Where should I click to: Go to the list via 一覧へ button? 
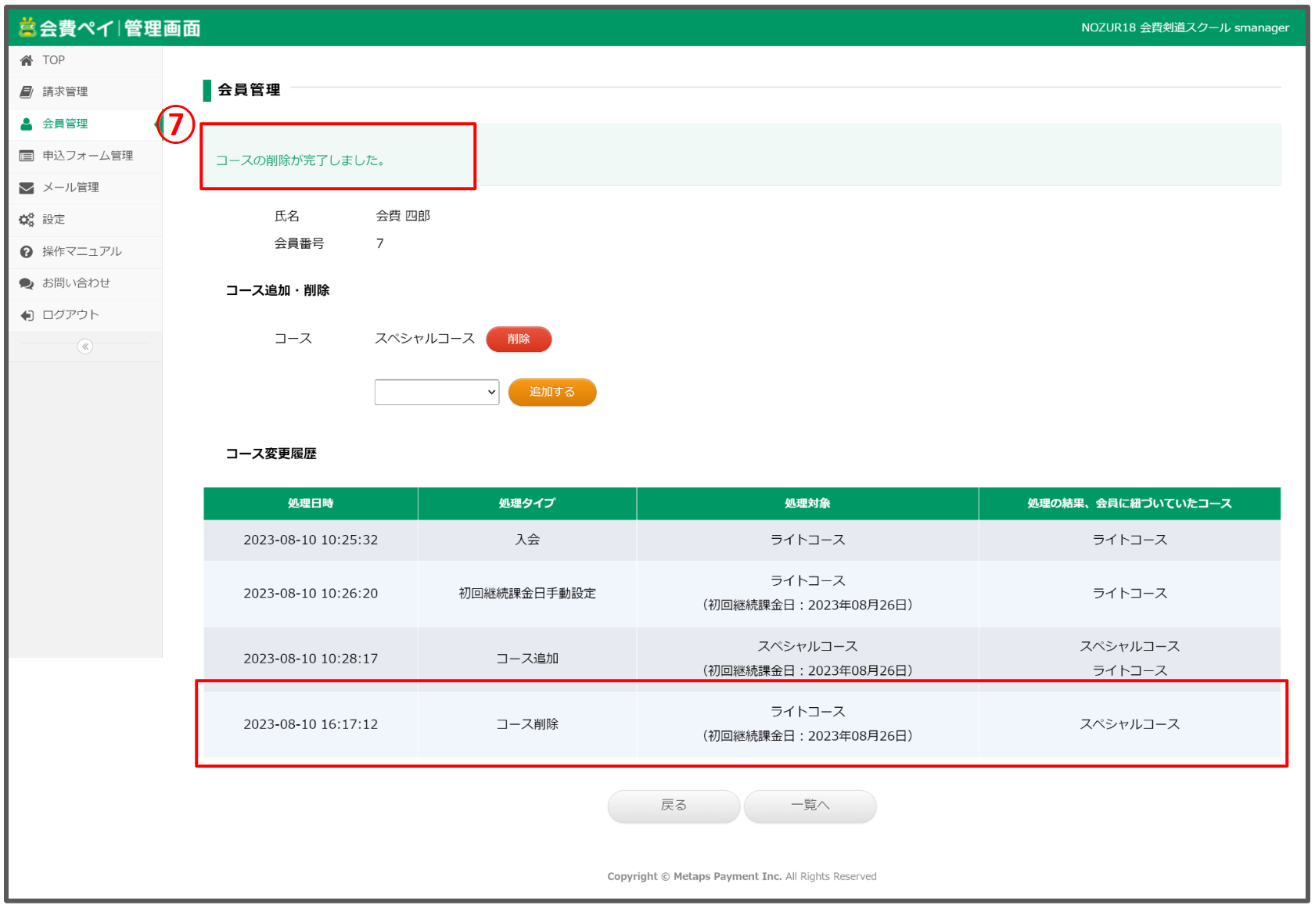(810, 806)
